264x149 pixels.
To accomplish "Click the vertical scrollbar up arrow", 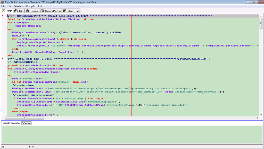I will 261,16.
